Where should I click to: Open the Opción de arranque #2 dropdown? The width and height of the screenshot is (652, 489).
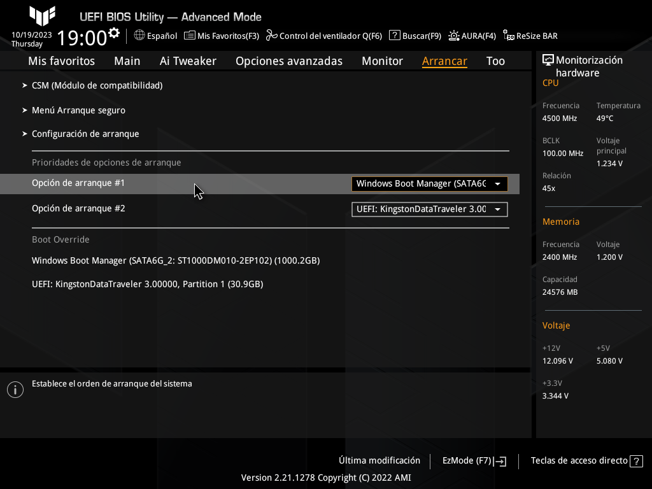[x=429, y=209]
